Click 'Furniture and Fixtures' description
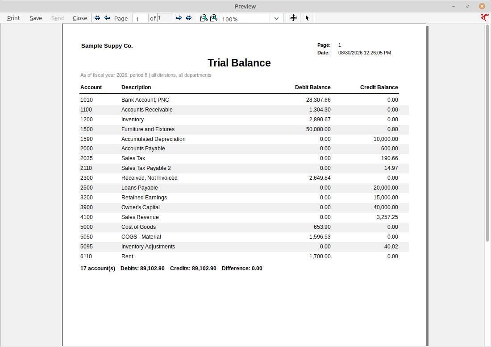The height and width of the screenshot is (347, 491). [x=148, y=129]
